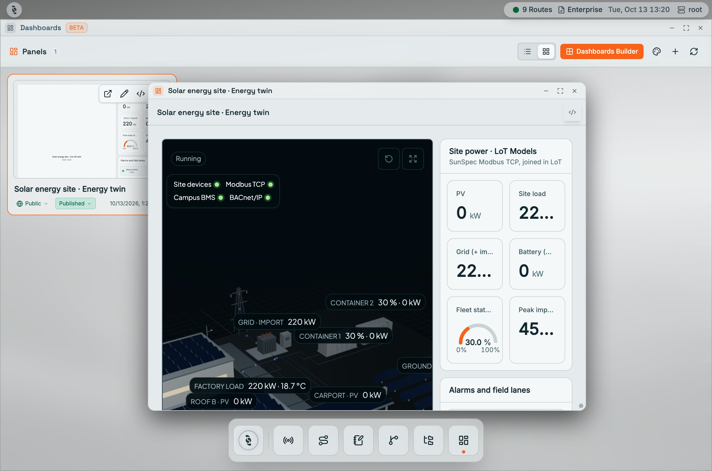Open the git branch dock icon
Image resolution: width=712 pixels, height=471 pixels.
click(393, 440)
